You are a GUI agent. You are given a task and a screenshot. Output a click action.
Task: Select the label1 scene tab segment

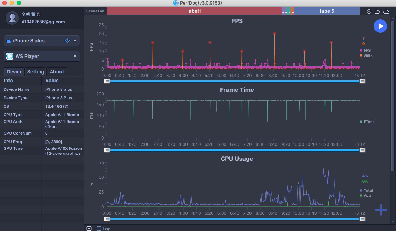coord(194,11)
